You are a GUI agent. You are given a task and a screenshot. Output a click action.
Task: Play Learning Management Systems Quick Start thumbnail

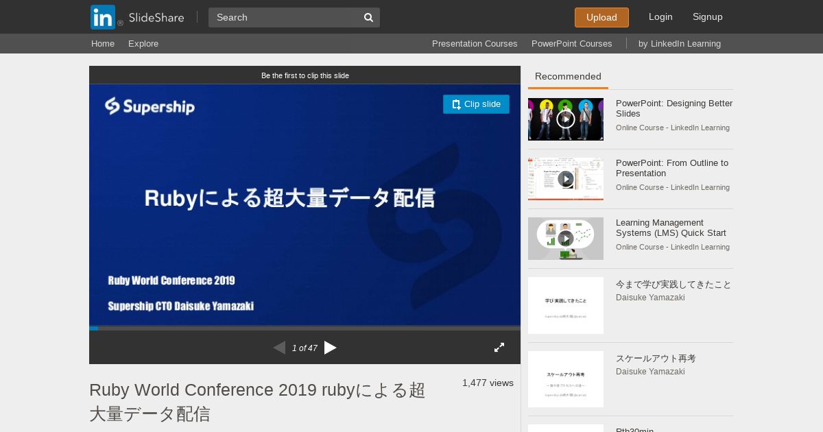click(566, 239)
